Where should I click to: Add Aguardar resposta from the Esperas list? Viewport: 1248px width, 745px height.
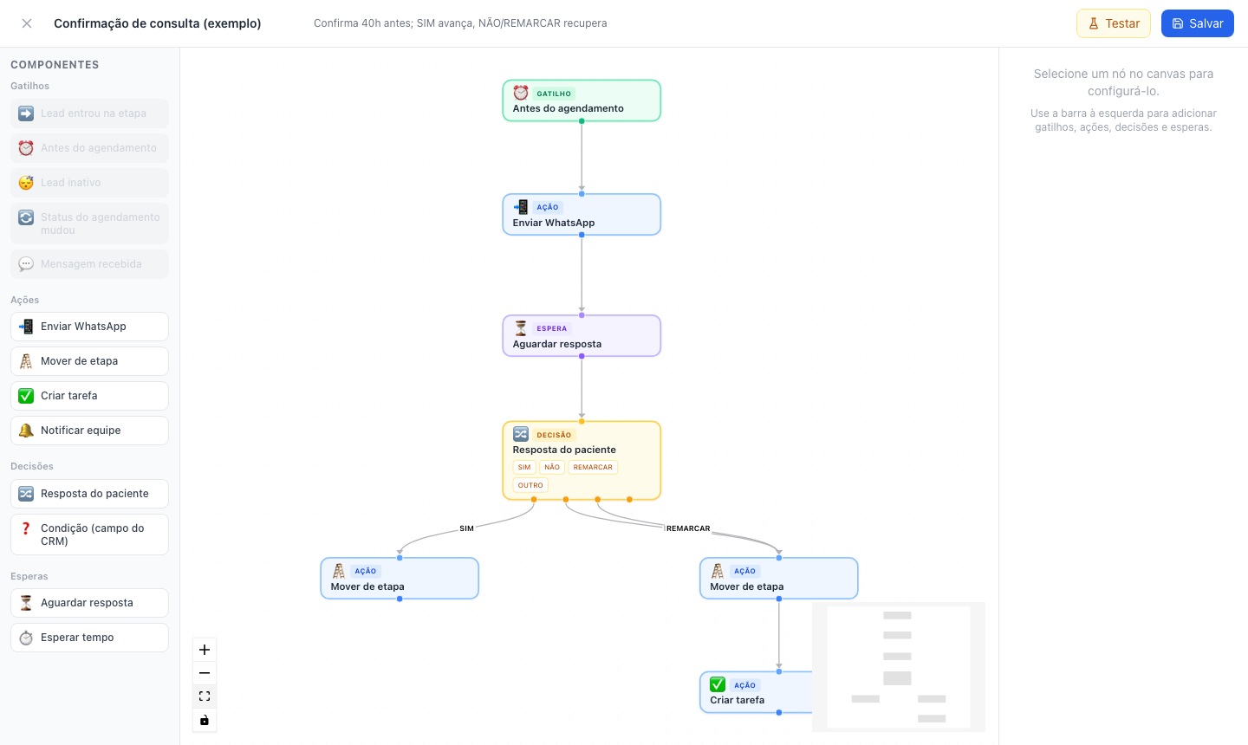tap(89, 603)
